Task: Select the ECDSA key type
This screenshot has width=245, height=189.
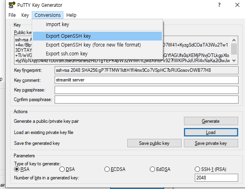Action: point(115,169)
